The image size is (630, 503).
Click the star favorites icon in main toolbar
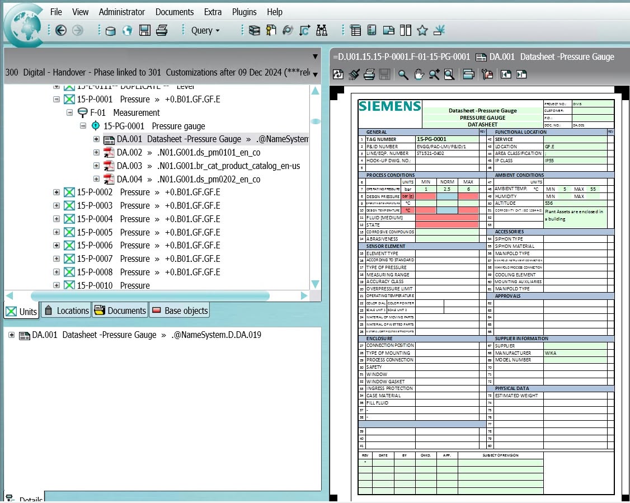422,31
